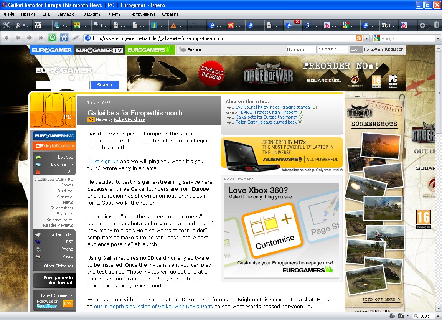Screen dimensions: 442x320
Task: Open Fallen Earth release pushed back article
Action: click(266, 122)
